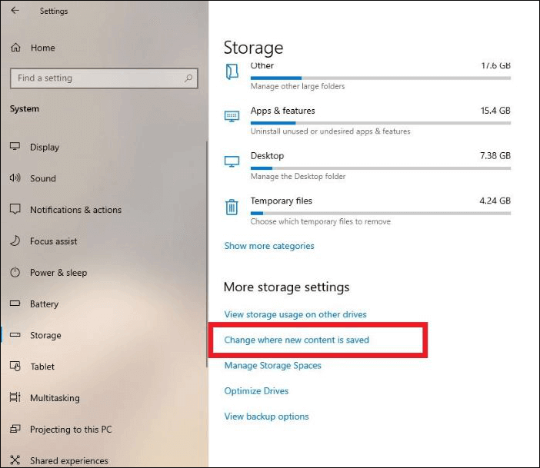Click the Power & sleep icon
Screen dimensions: 540x468
pyautogui.click(x=15, y=273)
